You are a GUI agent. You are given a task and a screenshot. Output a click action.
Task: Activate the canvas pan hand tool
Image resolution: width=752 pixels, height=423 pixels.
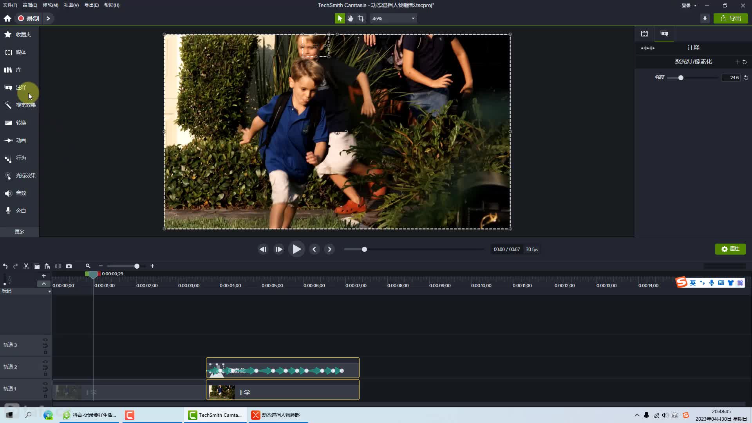click(x=350, y=18)
